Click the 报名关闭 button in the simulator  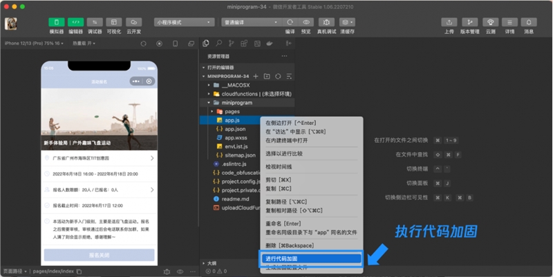coord(99,255)
